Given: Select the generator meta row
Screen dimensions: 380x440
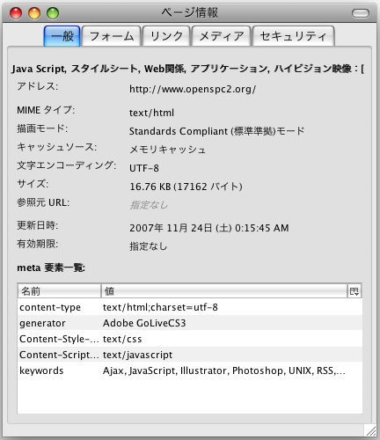Looking at the screenshot, I should [x=190, y=323].
